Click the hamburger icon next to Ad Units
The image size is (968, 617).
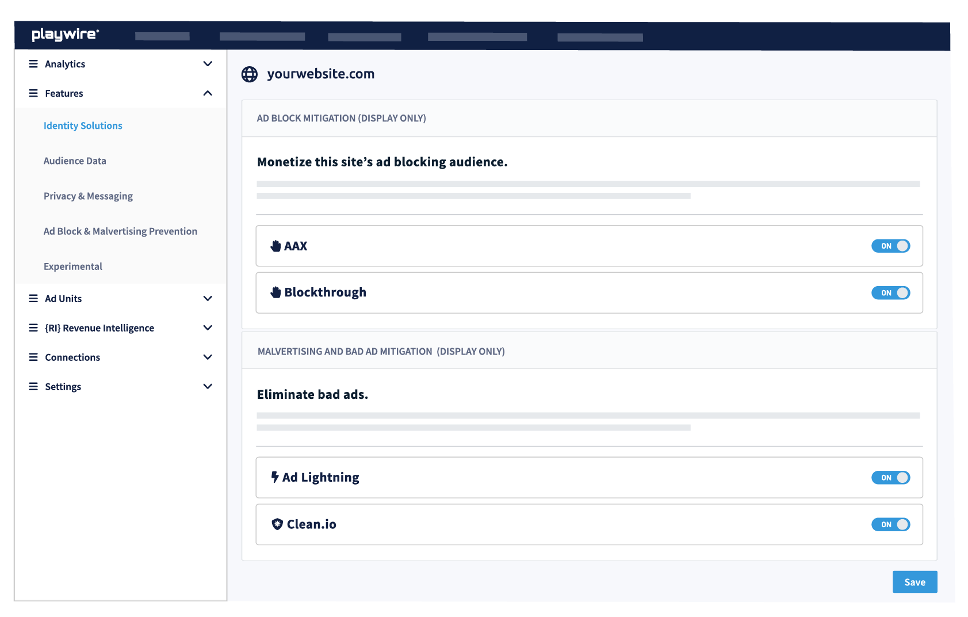tap(33, 298)
